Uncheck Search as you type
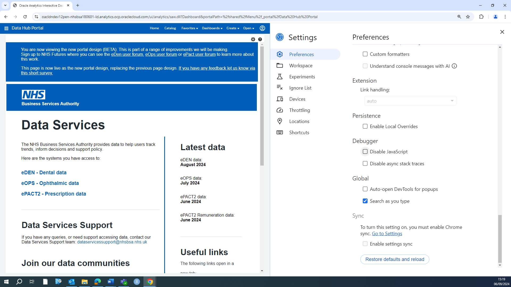The height and width of the screenshot is (287, 511). (365, 201)
